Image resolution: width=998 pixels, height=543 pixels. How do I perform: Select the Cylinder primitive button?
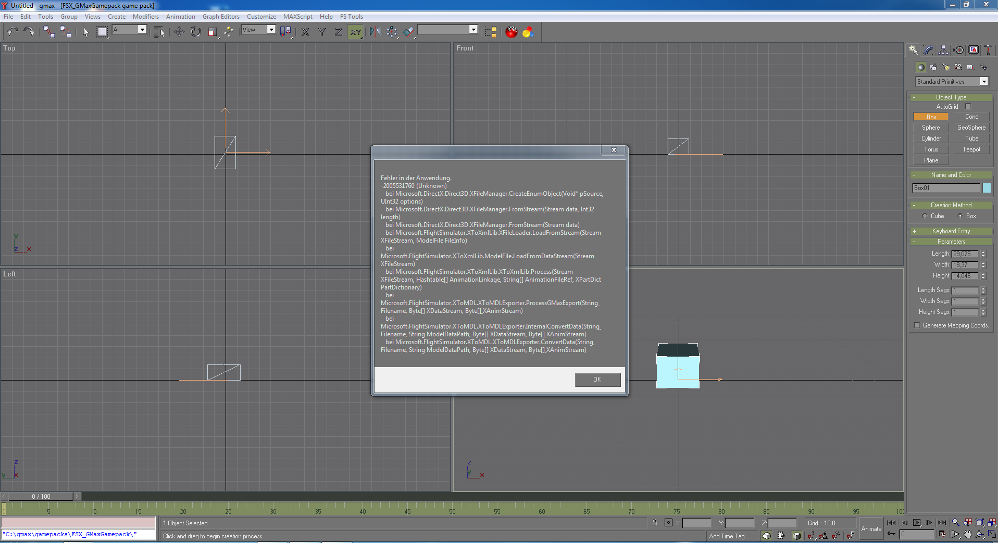click(931, 138)
